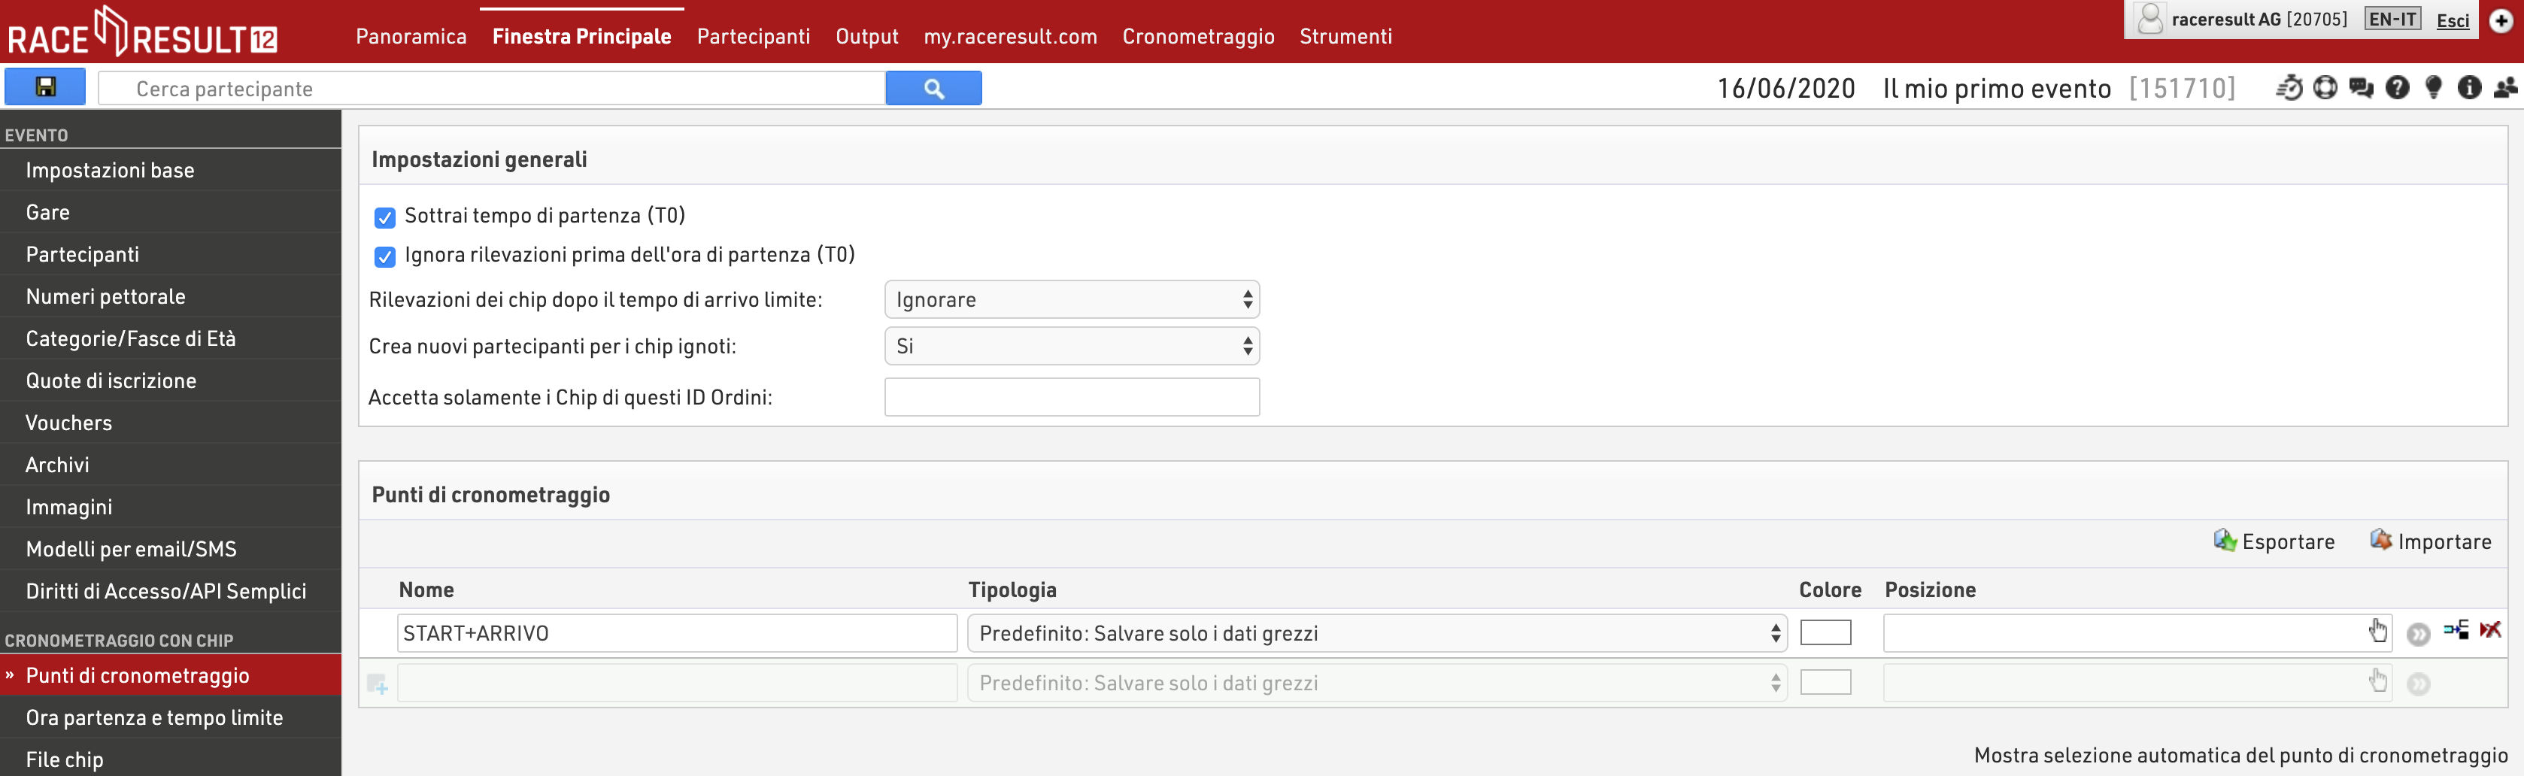The width and height of the screenshot is (2524, 776).
Task: Click the round plus icon in header
Action: [2501, 20]
